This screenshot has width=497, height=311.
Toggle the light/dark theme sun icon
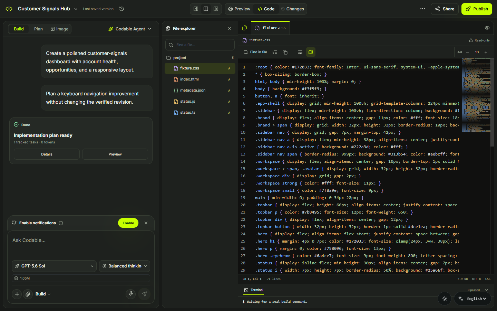coord(445,299)
